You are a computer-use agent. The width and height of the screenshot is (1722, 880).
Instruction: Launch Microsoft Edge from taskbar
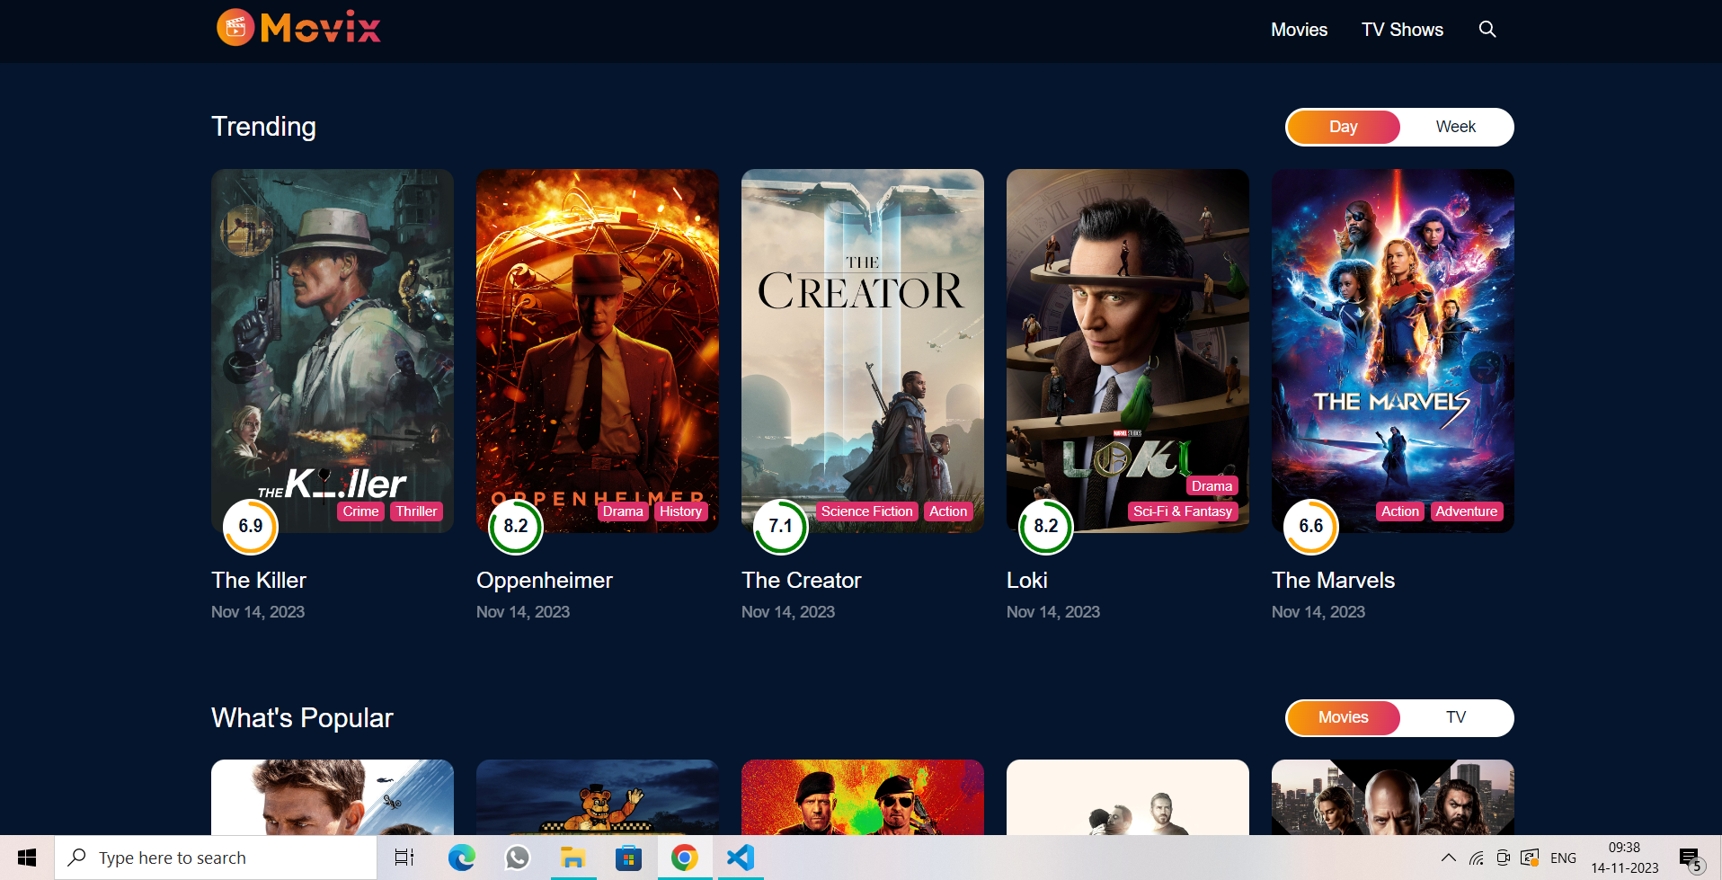pos(462,858)
